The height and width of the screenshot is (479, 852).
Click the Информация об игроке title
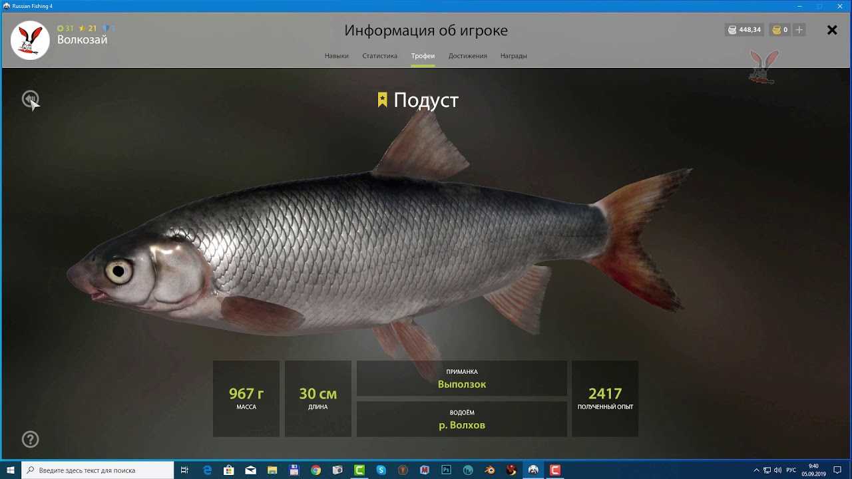click(x=426, y=31)
